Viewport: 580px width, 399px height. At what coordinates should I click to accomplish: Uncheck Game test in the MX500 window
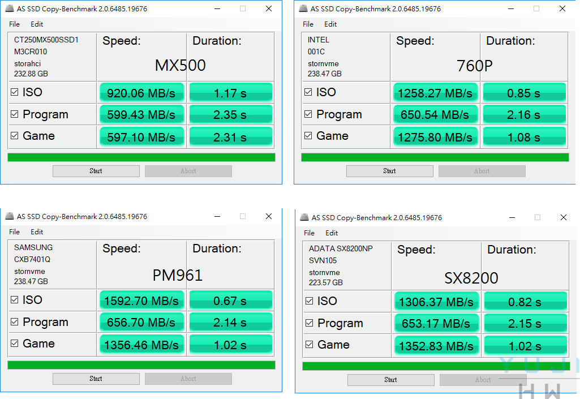click(14, 136)
